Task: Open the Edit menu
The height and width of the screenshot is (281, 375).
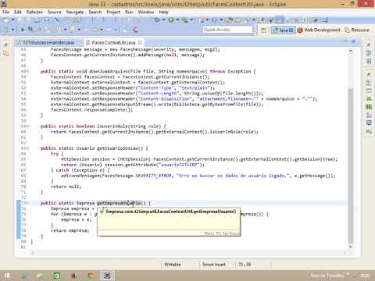Action: pyautogui.click(x=18, y=12)
